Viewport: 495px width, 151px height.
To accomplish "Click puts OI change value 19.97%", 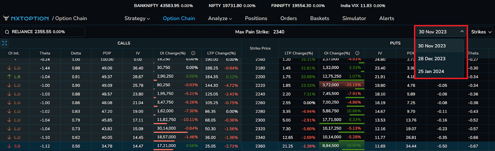I will [354, 145].
